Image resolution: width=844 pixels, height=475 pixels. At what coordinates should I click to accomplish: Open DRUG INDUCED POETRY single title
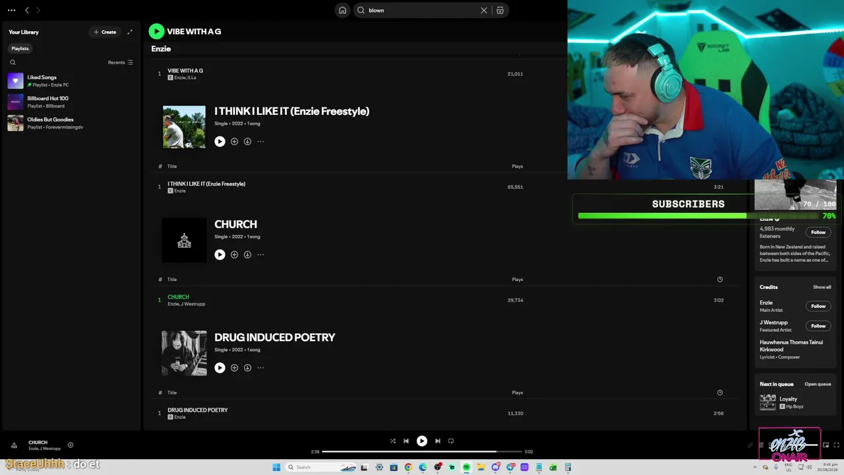(x=275, y=337)
